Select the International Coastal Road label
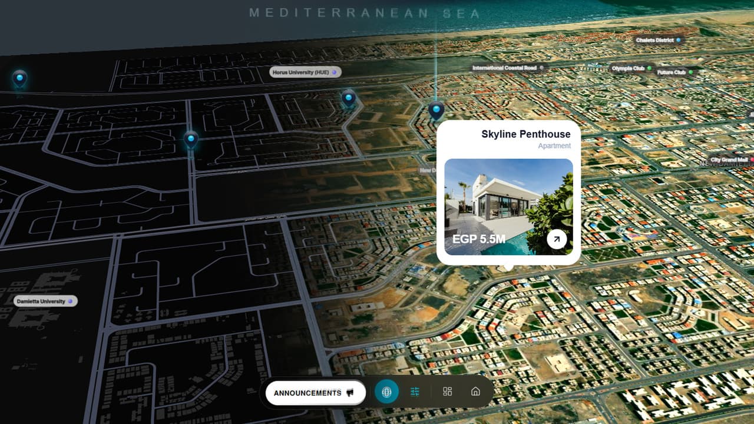 tap(507, 68)
